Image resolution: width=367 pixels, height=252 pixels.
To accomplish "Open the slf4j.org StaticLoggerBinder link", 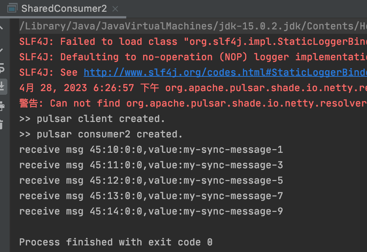I will click(x=225, y=73).
